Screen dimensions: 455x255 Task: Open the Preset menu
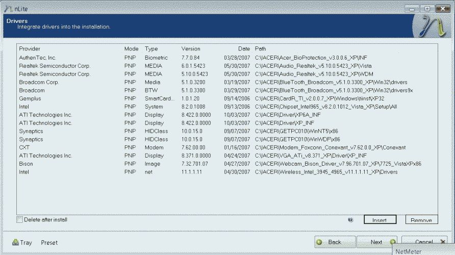49,243
